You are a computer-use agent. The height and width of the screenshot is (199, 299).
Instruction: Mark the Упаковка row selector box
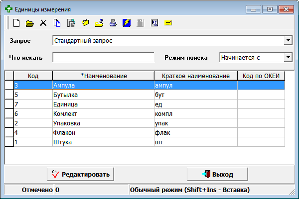(x=9, y=123)
